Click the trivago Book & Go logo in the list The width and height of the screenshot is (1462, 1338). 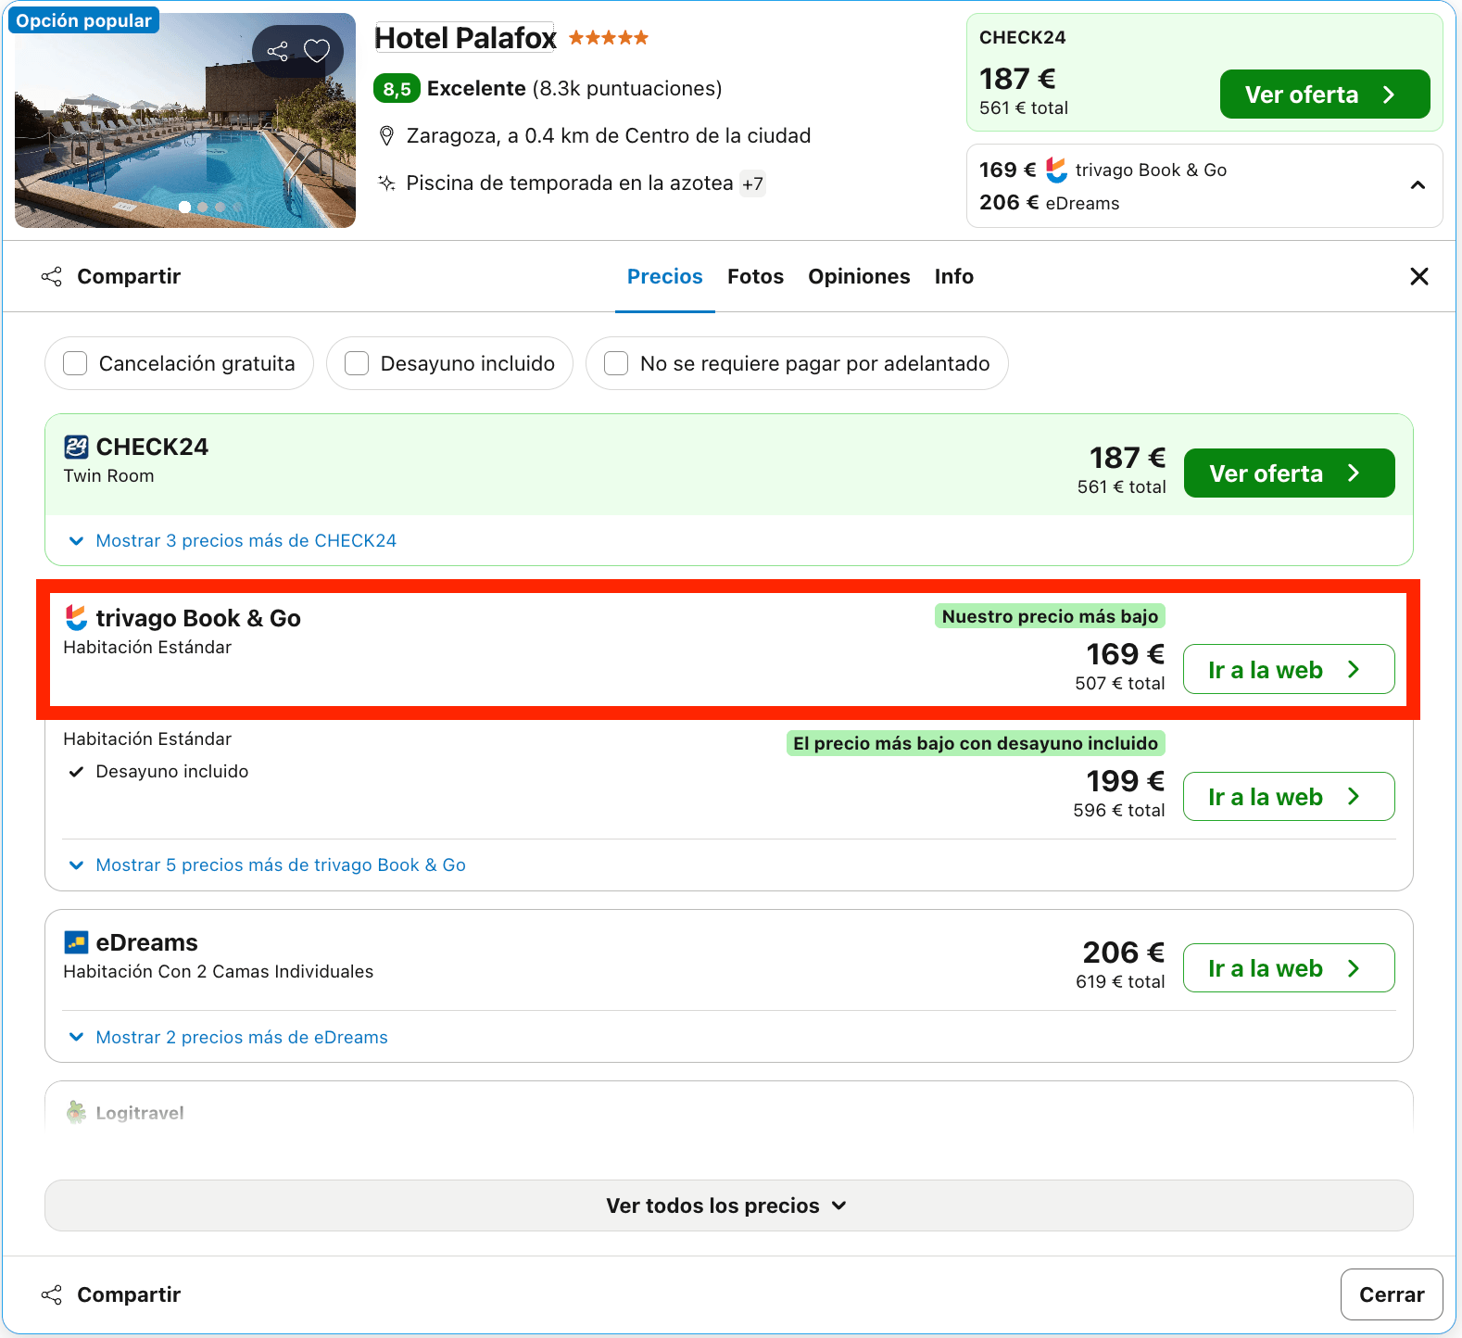click(76, 618)
